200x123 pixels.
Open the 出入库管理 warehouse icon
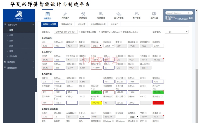click(119, 14)
